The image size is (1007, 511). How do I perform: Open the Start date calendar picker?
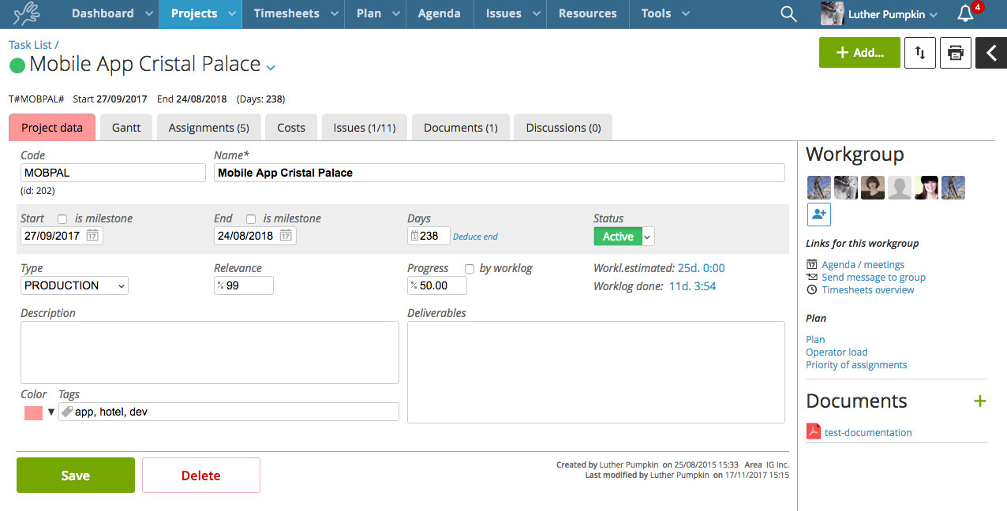point(93,236)
